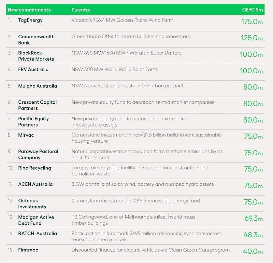Select the Mirvac row name
This screenshot has width=273, height=263.
tap(26, 135)
